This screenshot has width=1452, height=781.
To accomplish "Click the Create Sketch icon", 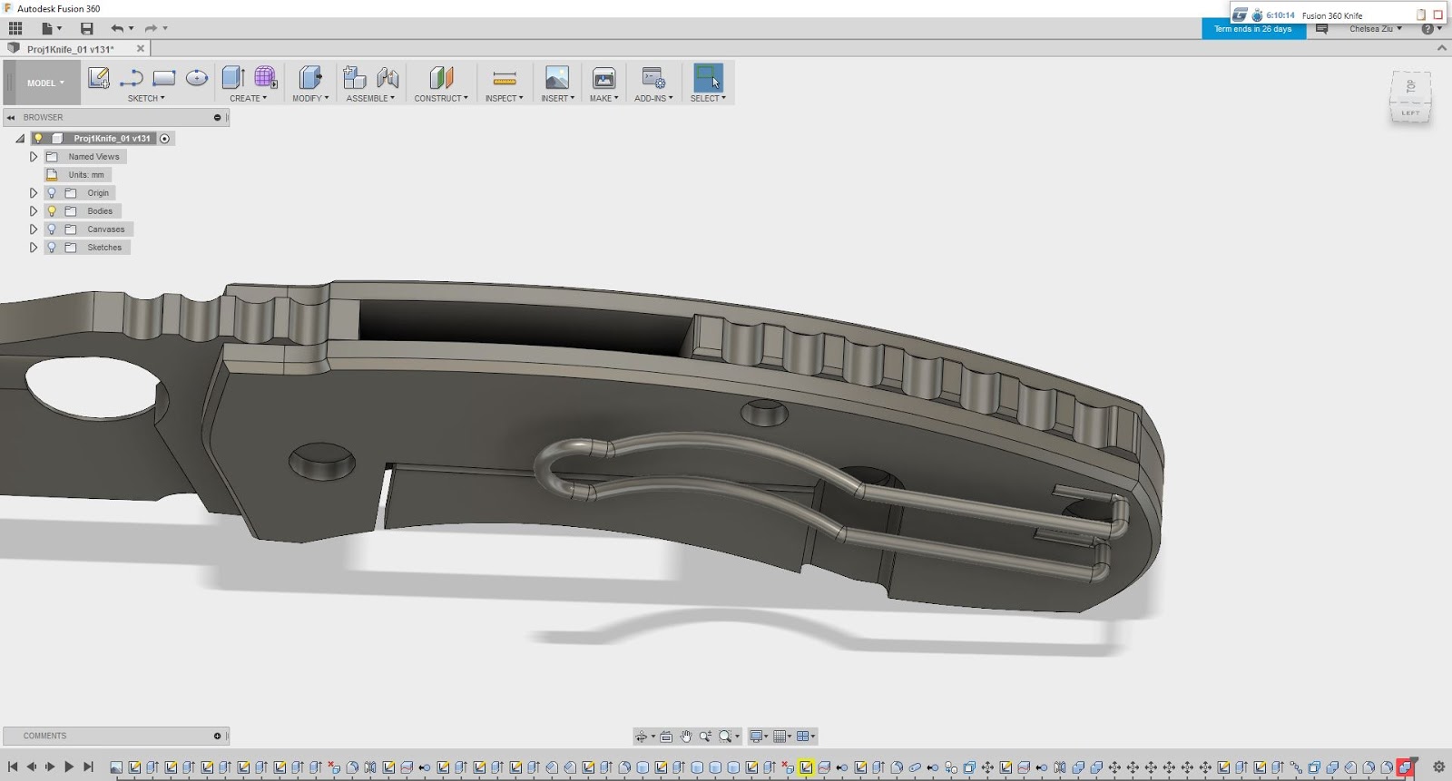I will (x=99, y=78).
